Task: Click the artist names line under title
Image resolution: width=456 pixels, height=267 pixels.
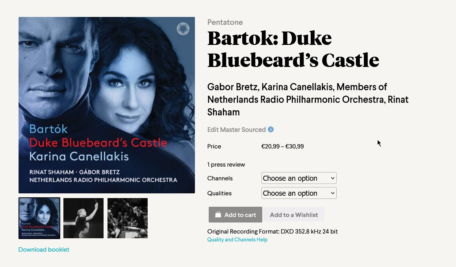Action: [308, 100]
